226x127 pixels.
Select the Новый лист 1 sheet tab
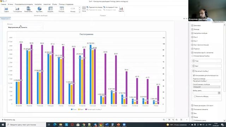(6, 19)
